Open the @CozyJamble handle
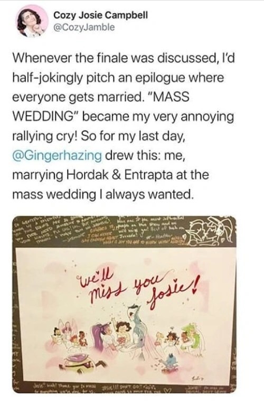264x404 pixels. [x=84, y=27]
